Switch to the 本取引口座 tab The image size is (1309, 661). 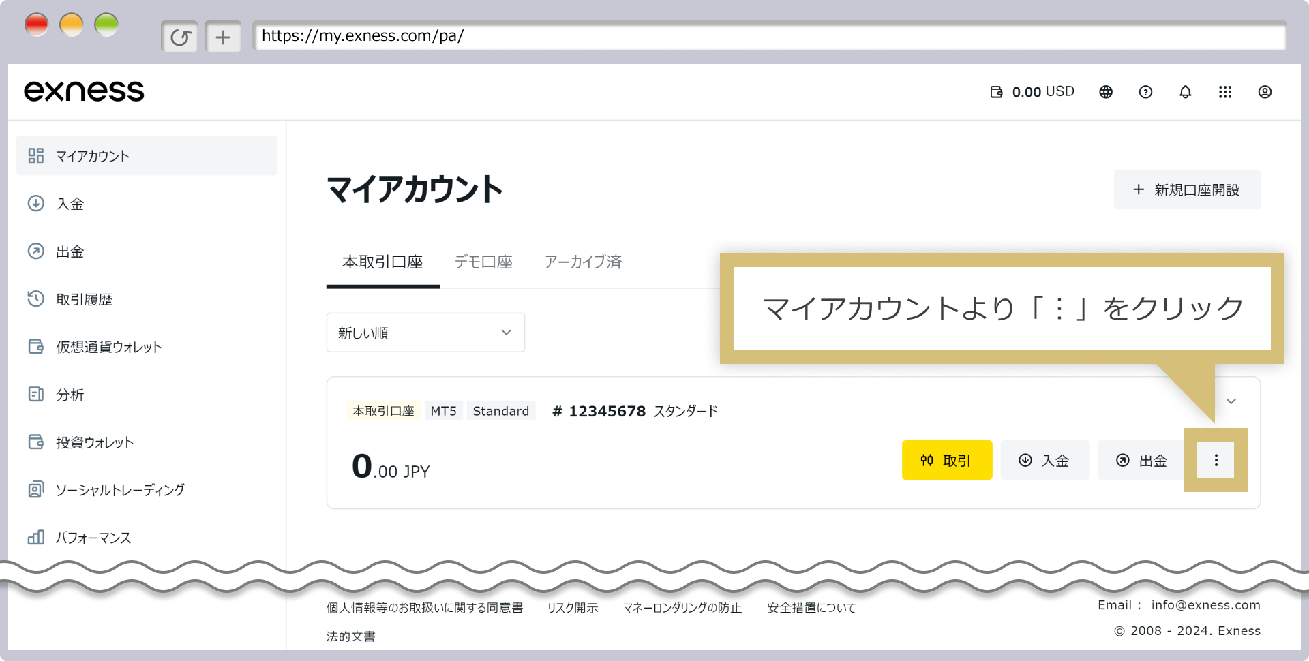click(382, 262)
